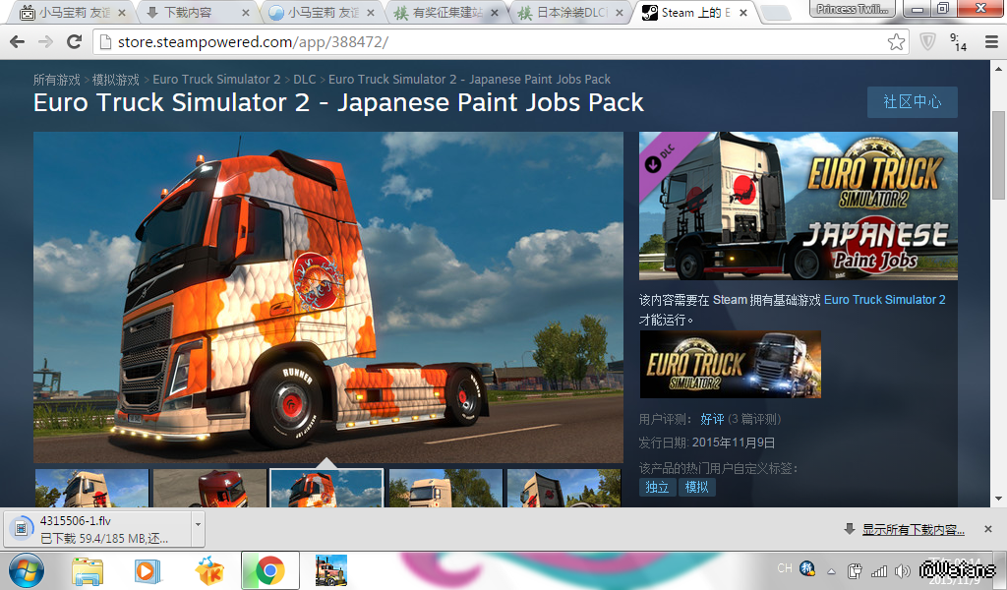Close the 日本涂装DLC tab
This screenshot has width=1007, height=590.
point(620,13)
